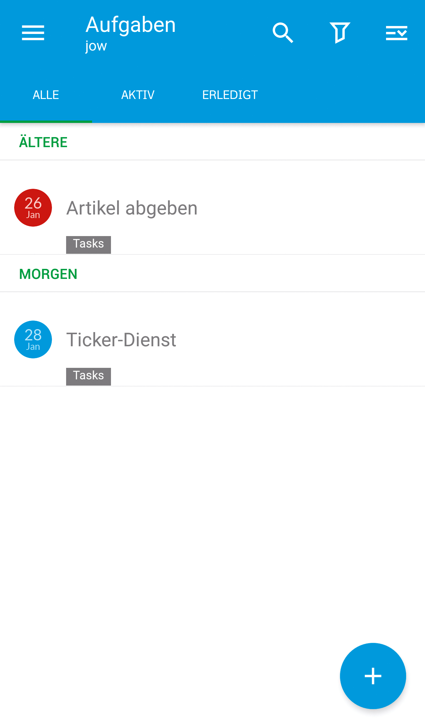Collapse the ÄLTERE section header
The height and width of the screenshot is (728, 425).
pyautogui.click(x=43, y=142)
